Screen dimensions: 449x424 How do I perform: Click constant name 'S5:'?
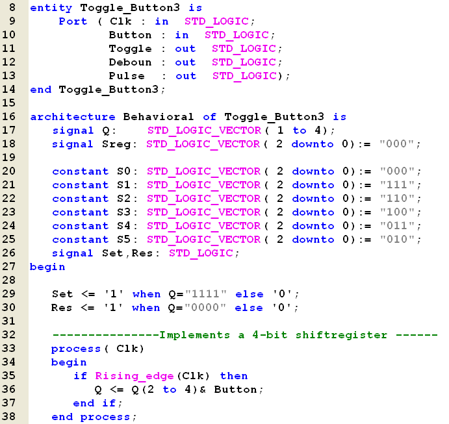[127, 240]
